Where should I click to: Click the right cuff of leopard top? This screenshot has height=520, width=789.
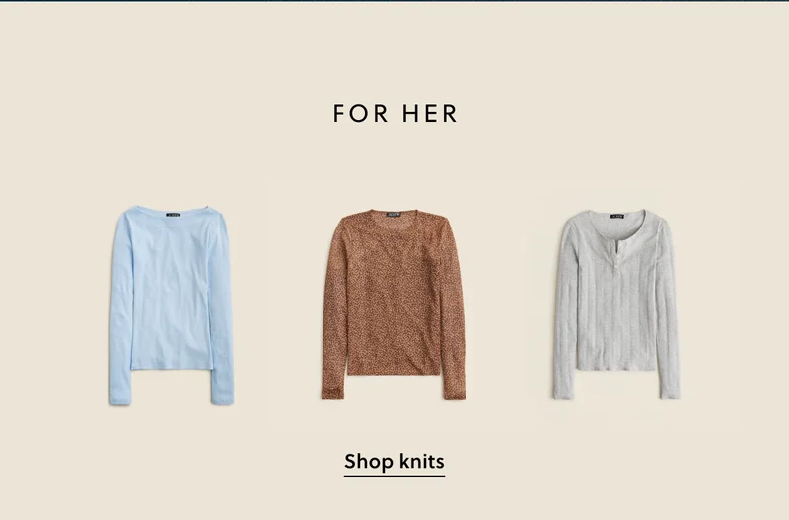[455, 392]
